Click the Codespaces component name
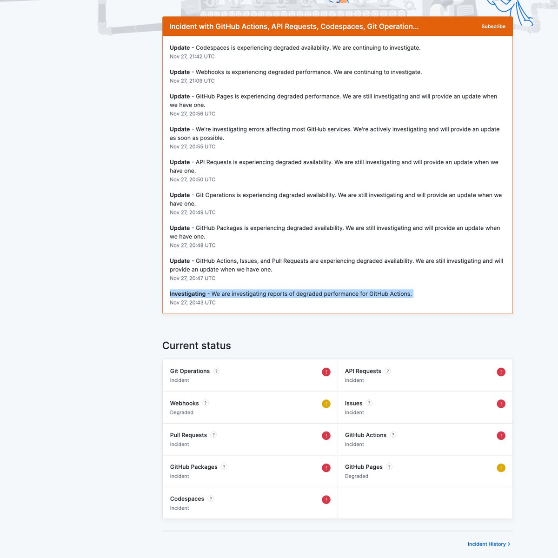The image size is (558, 558). click(187, 499)
